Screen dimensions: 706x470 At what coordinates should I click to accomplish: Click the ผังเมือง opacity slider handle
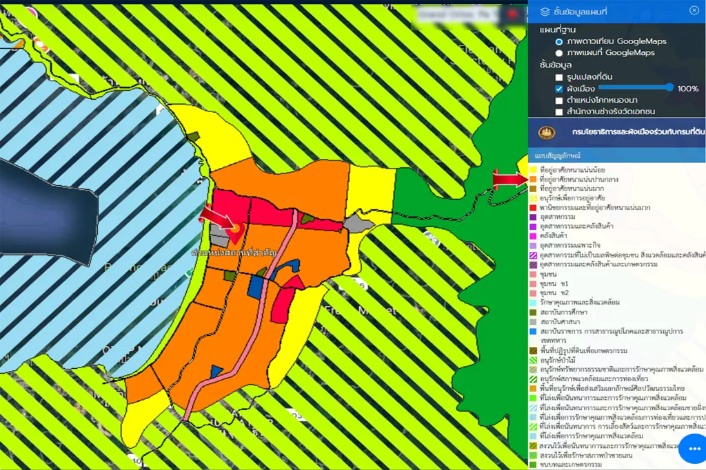669,87
